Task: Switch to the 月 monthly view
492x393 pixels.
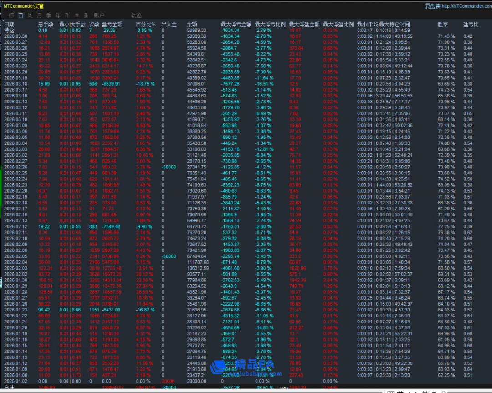Action: point(39,15)
